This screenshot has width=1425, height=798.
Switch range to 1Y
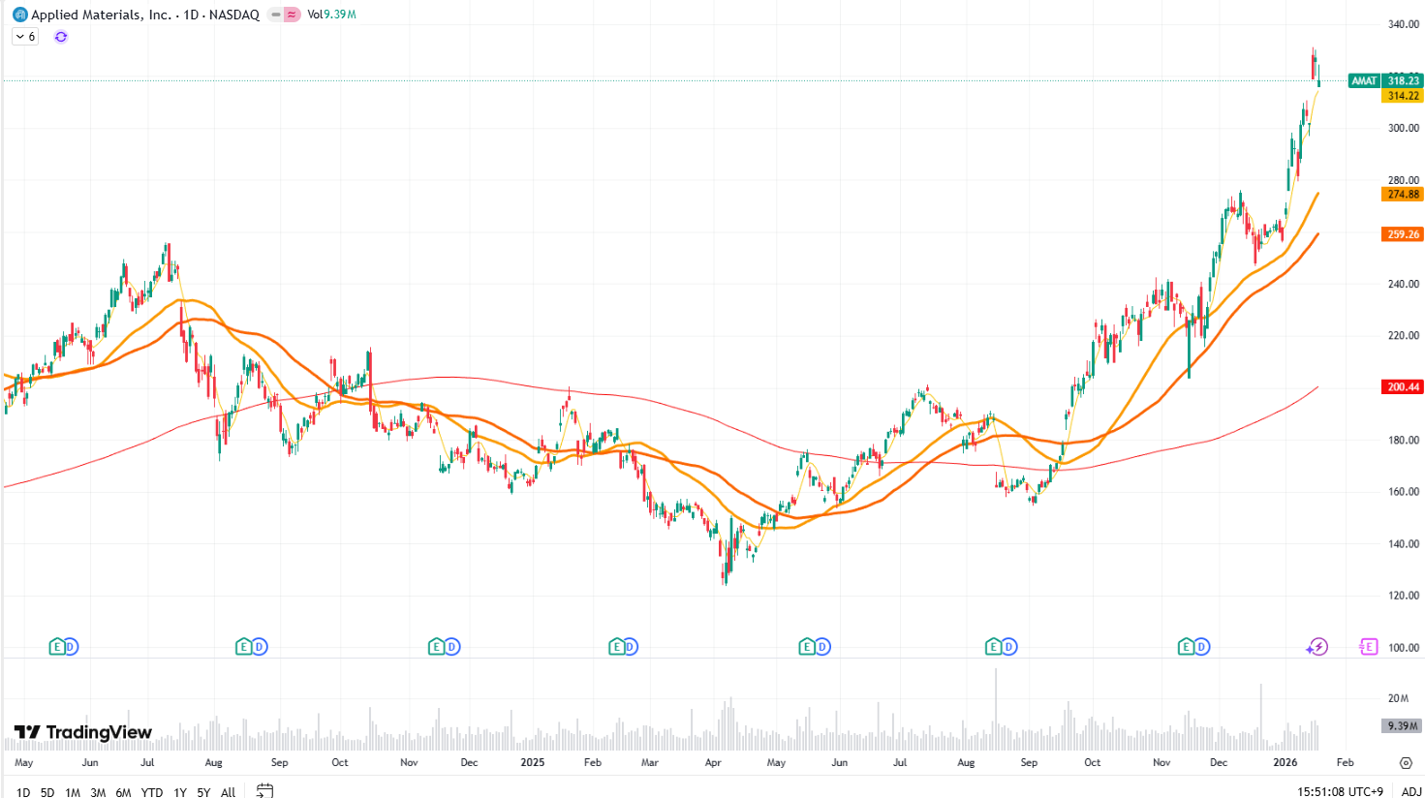(180, 792)
